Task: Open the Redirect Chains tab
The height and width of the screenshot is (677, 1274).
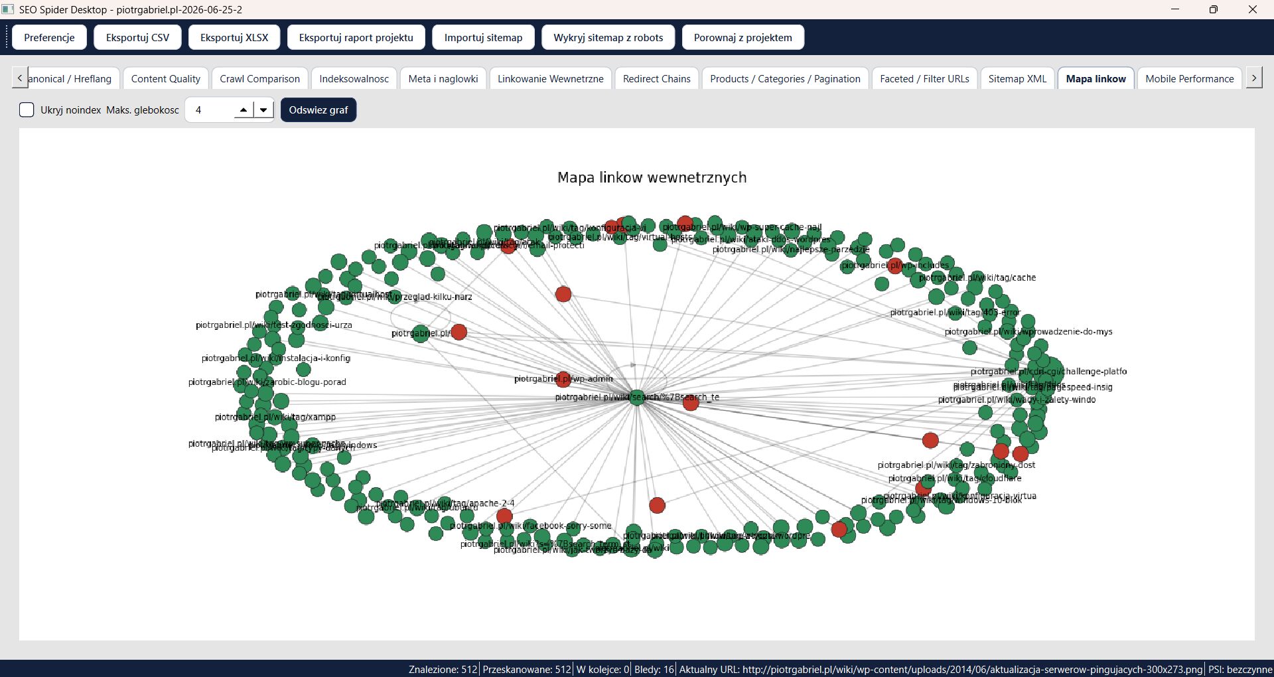Action: pyautogui.click(x=657, y=78)
